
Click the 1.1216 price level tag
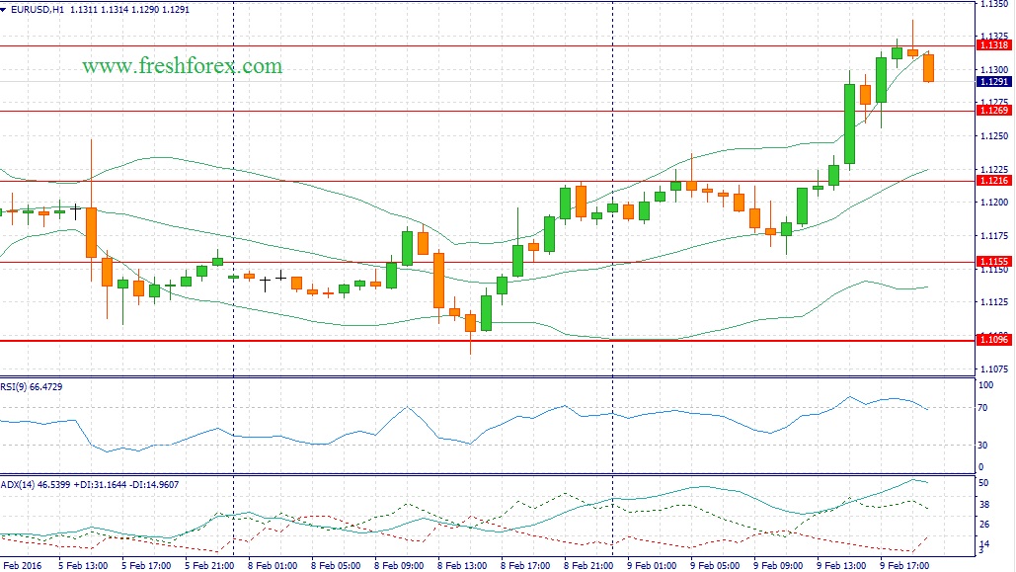[992, 181]
